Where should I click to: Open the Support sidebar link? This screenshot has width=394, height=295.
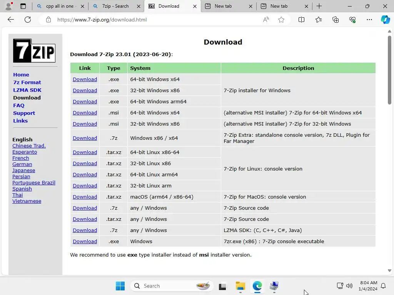pyautogui.click(x=24, y=113)
